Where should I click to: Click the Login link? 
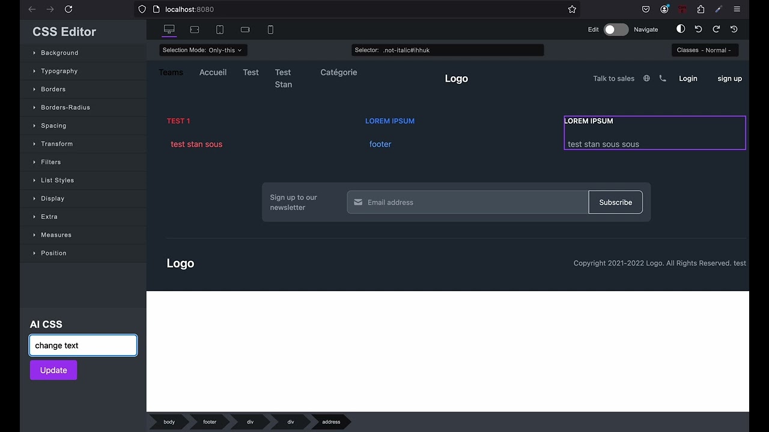(688, 78)
